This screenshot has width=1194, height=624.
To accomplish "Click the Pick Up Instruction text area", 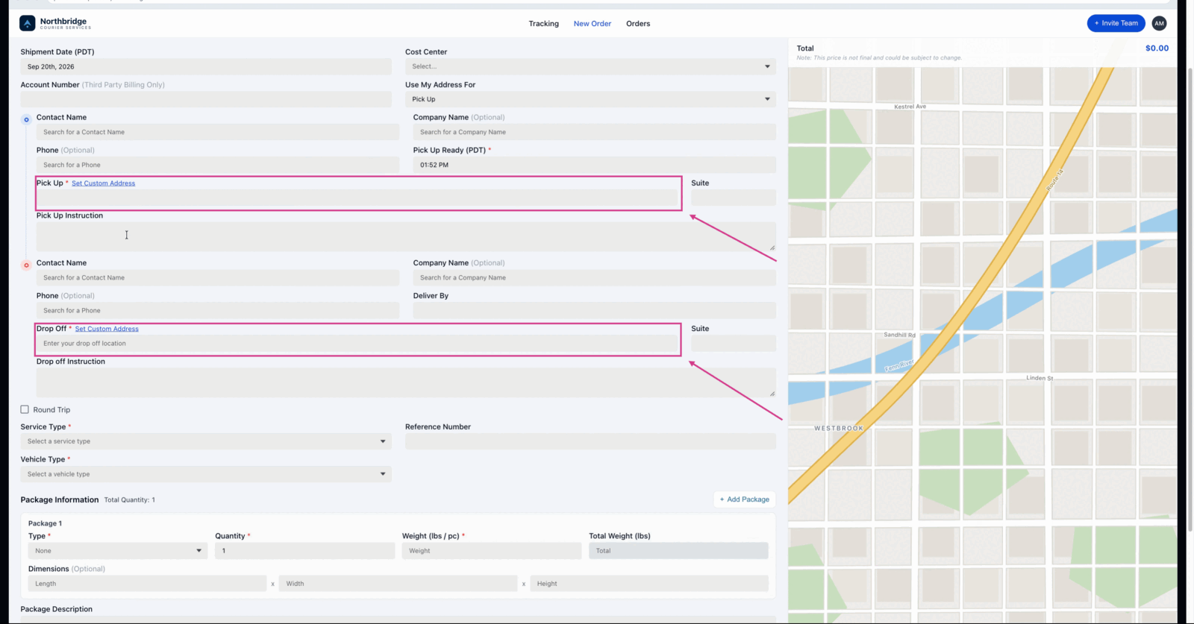I will click(406, 236).
